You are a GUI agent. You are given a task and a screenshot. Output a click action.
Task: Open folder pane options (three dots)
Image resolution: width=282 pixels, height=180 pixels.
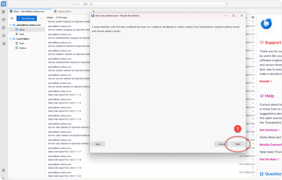coord(41,18)
